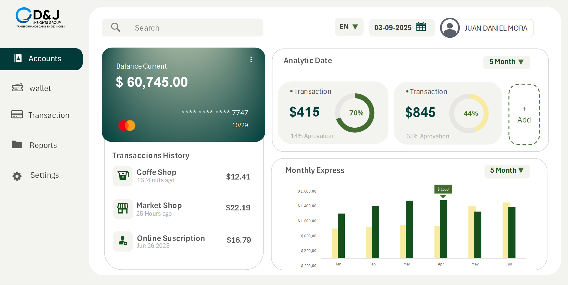
Task: Select the Accounts sidebar icon
Action: [18, 58]
